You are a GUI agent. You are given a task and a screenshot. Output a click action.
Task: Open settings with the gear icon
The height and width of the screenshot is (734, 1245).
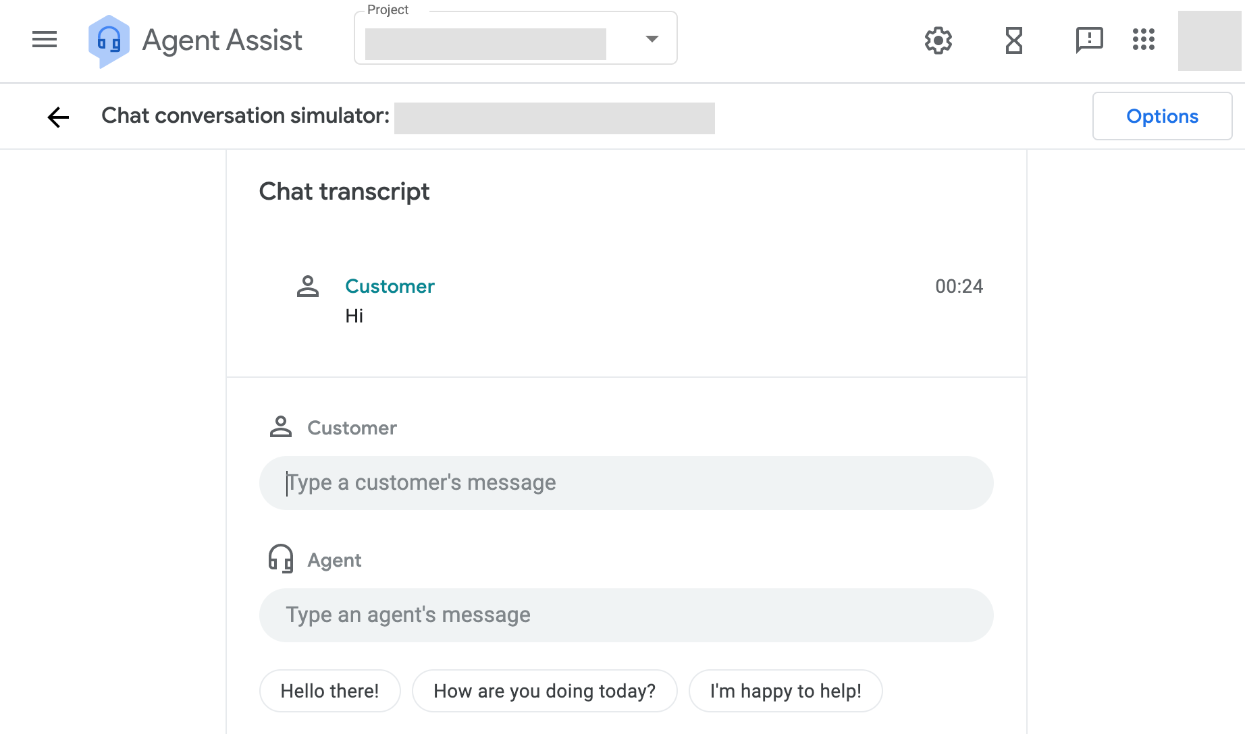[938, 40]
